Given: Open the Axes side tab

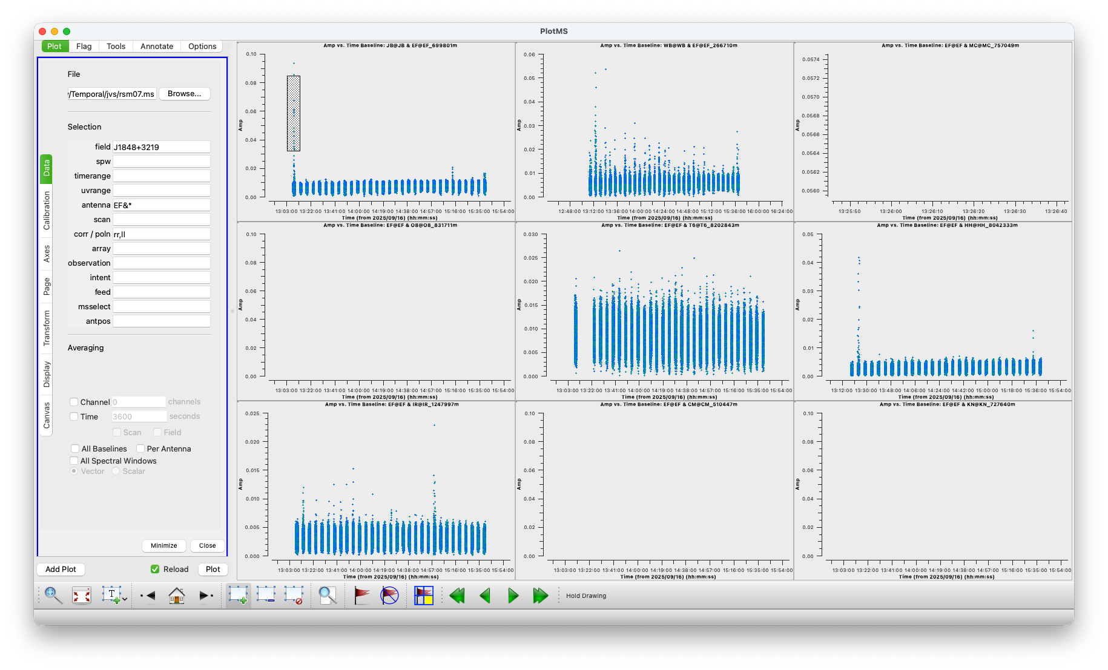Looking at the screenshot, I should tap(47, 254).
